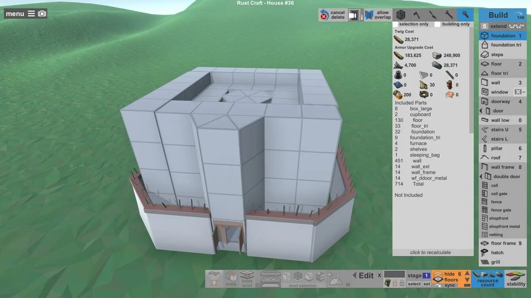The image size is (531, 298).
Task: Select steps build part
Action: (x=503, y=54)
